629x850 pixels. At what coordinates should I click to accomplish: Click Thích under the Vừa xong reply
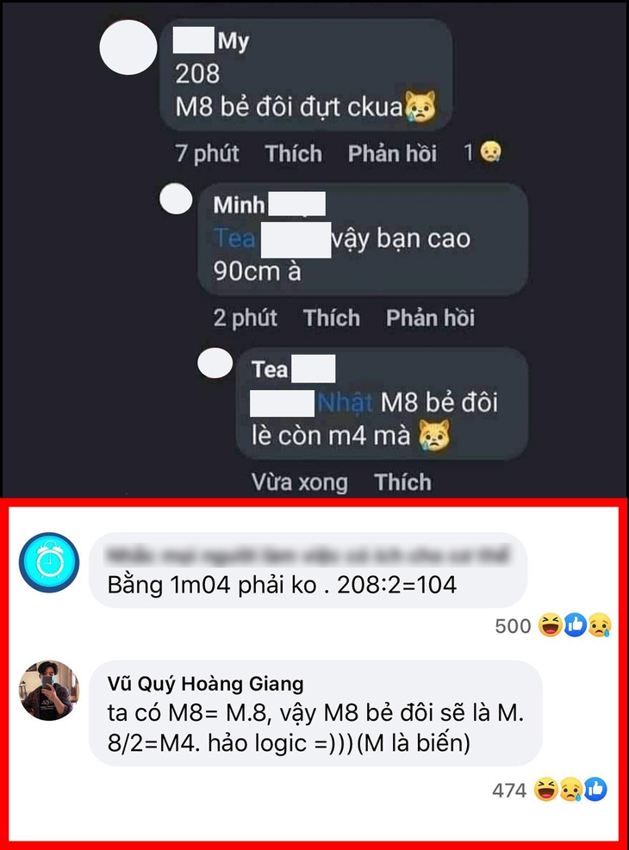(x=403, y=482)
